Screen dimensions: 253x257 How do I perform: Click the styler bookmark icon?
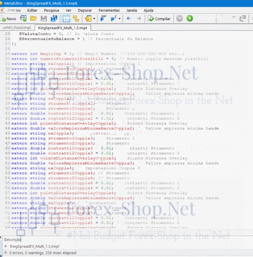pyautogui.click(x=88, y=19)
